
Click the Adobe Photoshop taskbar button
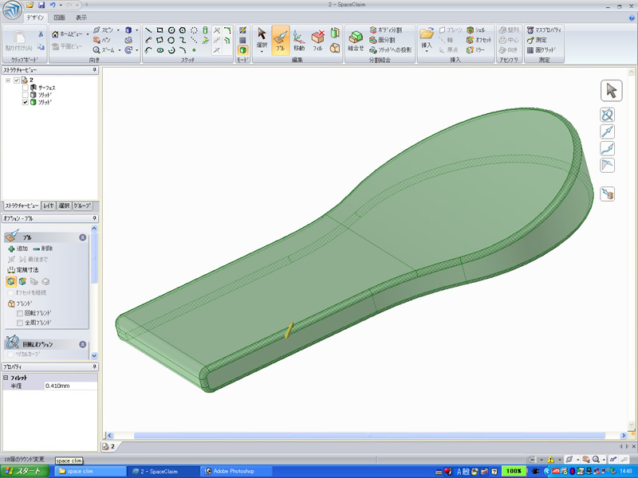(234, 472)
